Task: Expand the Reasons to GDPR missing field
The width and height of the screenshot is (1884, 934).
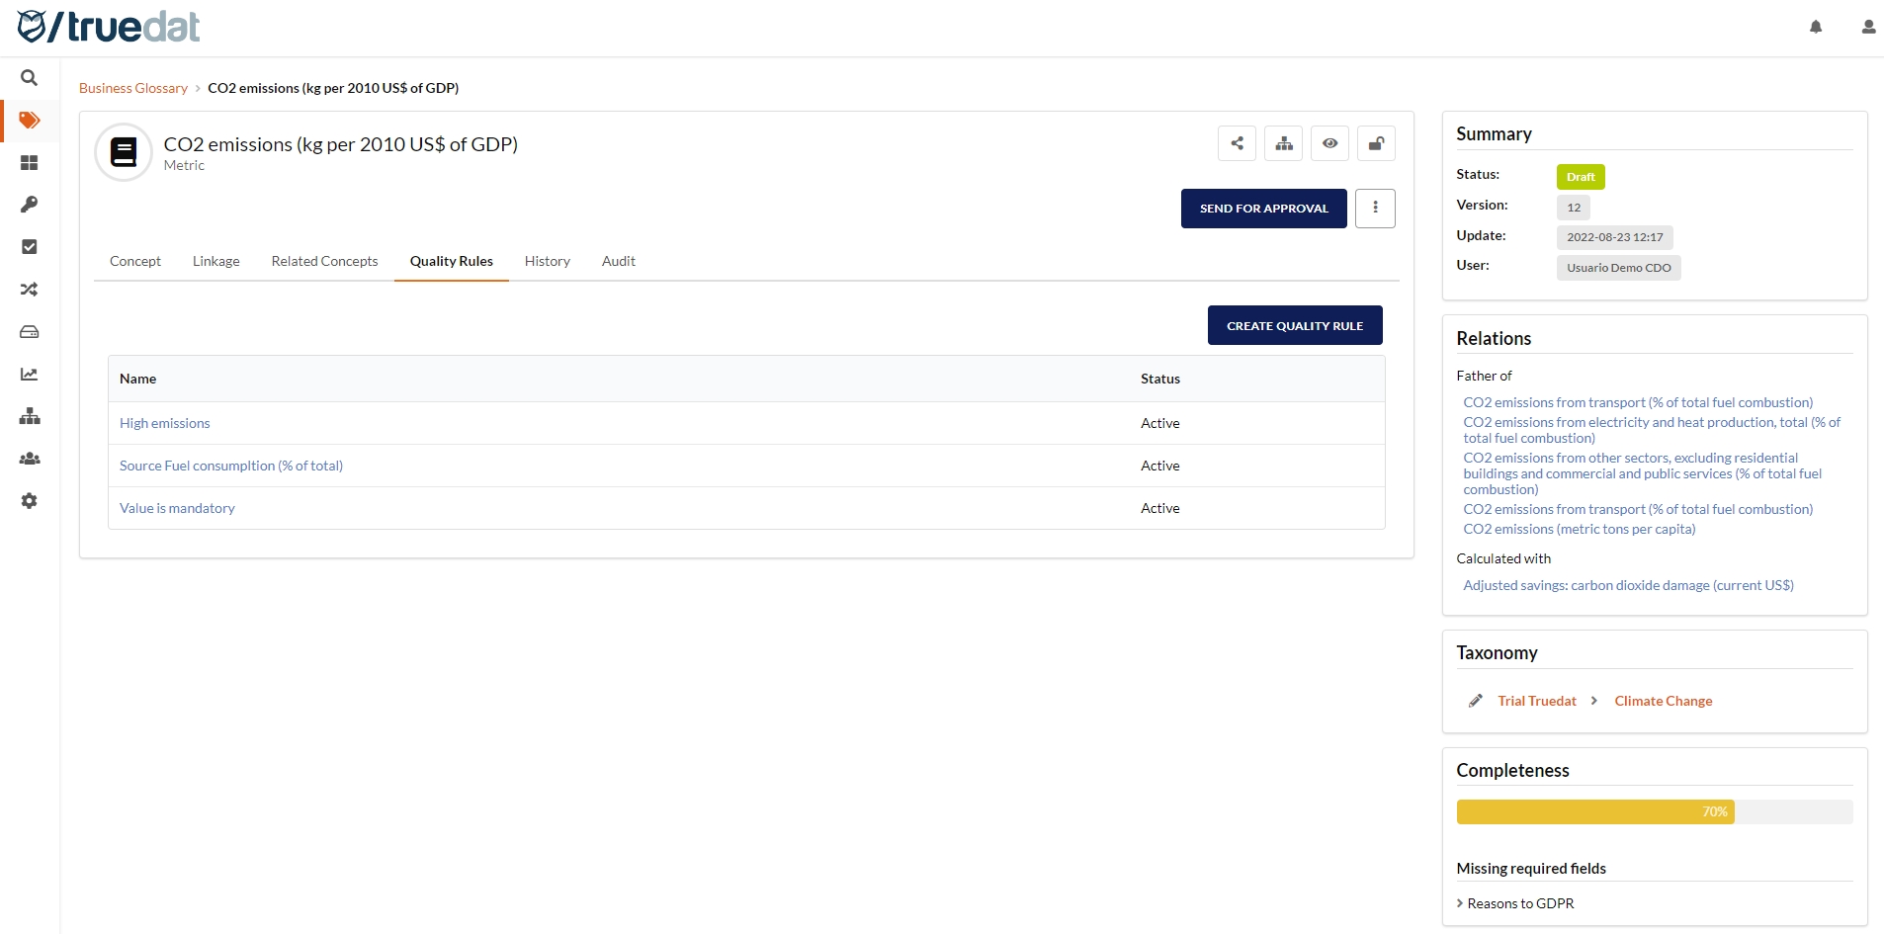Action: pyautogui.click(x=1519, y=903)
